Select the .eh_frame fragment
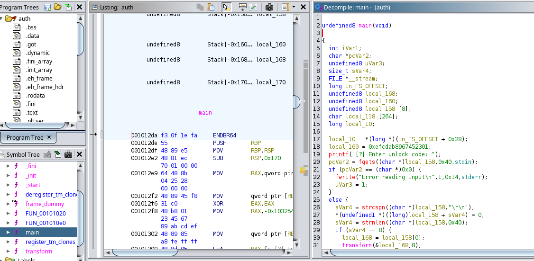This screenshot has height=261, width=534. point(39,78)
